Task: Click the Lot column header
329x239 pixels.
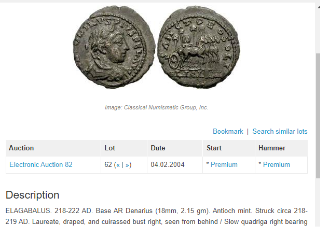Action: (124, 148)
